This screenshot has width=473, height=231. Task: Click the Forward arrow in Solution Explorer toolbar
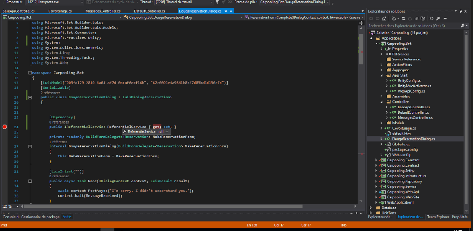pos(378,18)
